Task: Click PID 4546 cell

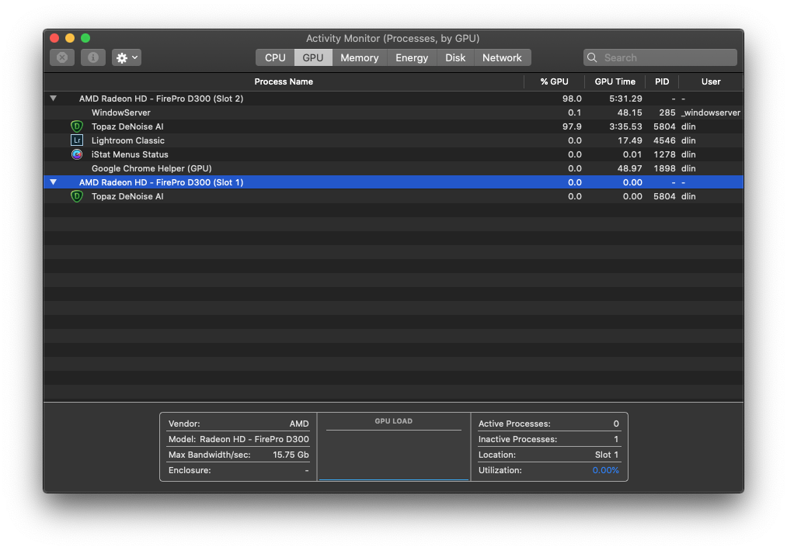Action: [664, 141]
